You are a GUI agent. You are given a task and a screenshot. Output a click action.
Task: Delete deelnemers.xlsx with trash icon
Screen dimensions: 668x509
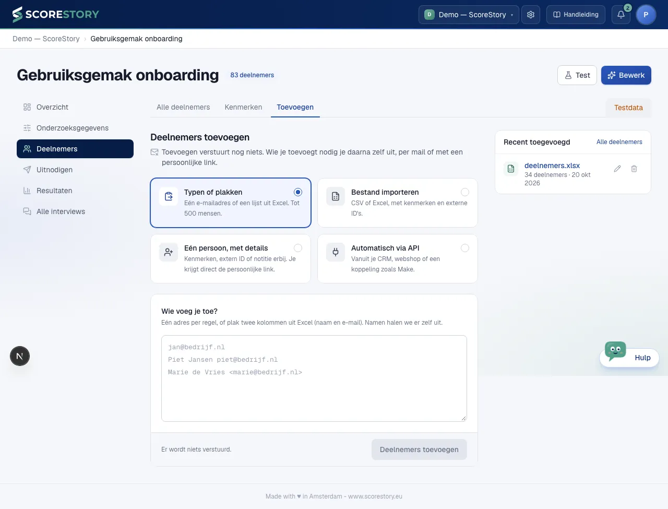click(634, 169)
